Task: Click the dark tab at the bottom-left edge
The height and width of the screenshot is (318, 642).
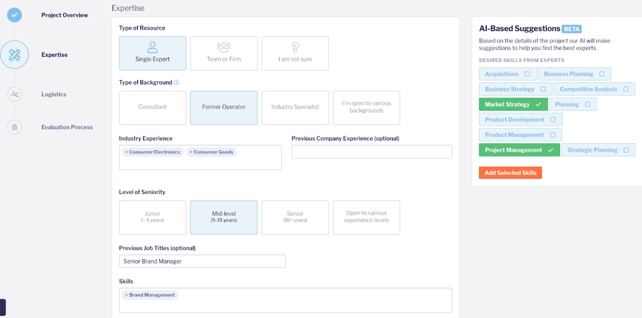Action: tap(2, 307)
